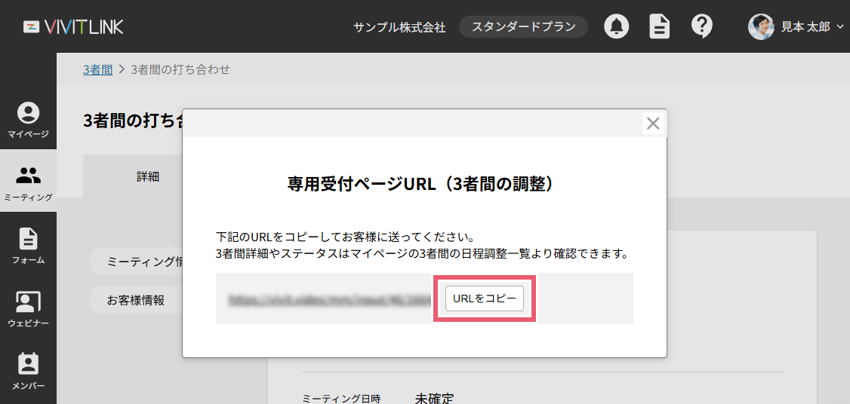Switch to the 詳細 tab
Image resolution: width=850 pixels, height=404 pixels.
(148, 176)
